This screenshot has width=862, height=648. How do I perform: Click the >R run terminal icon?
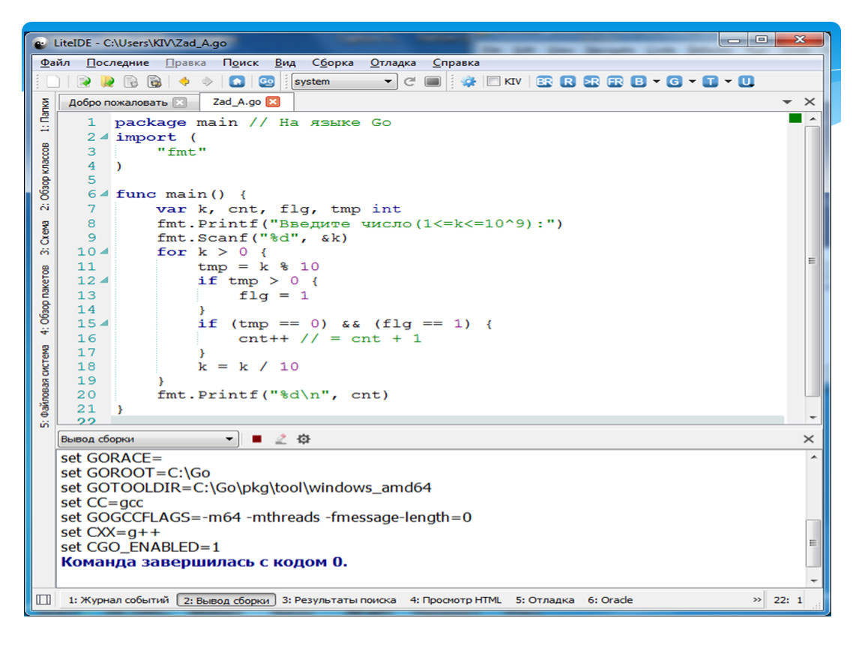click(x=591, y=82)
